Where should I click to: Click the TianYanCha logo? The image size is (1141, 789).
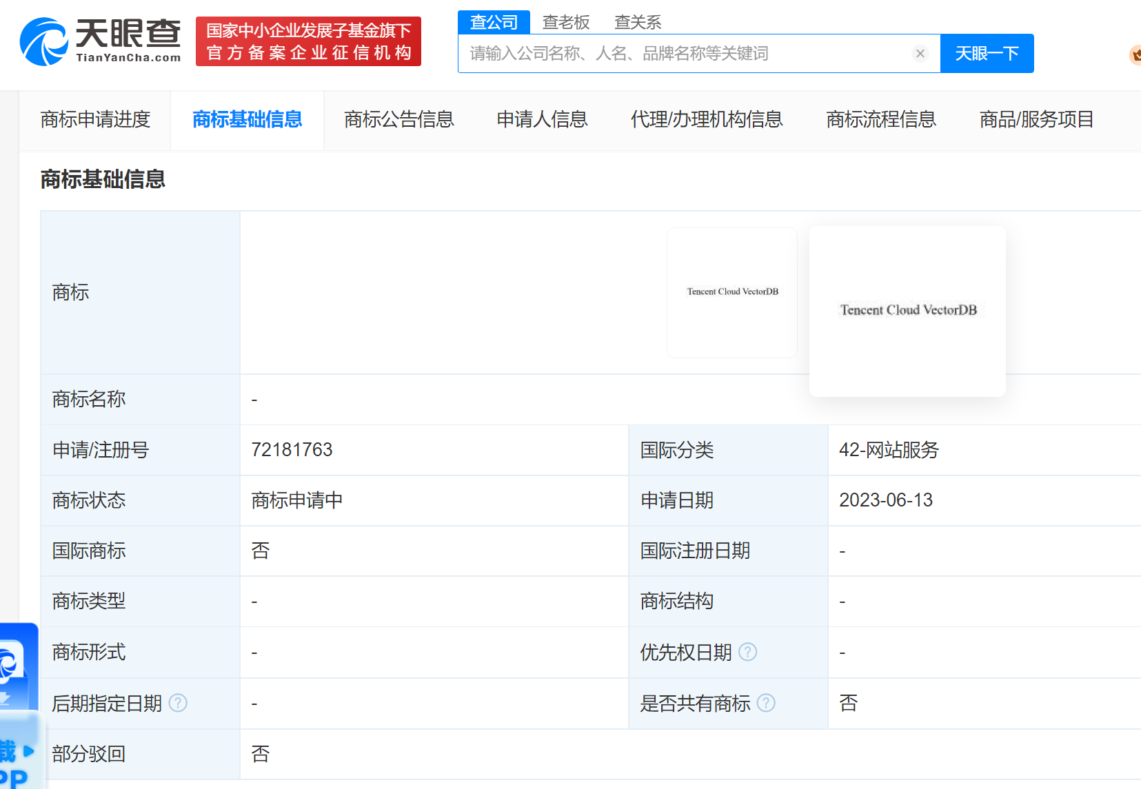click(x=101, y=41)
